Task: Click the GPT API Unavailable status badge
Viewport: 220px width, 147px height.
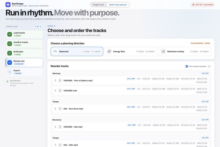Action: coord(203,5)
